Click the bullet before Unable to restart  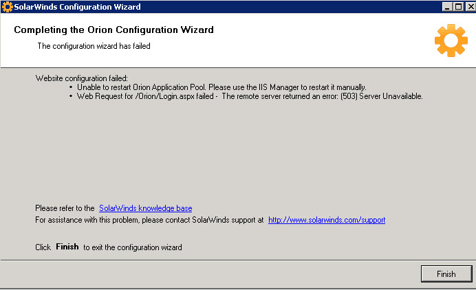71,87
